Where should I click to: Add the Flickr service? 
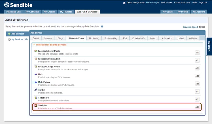click(197, 76)
